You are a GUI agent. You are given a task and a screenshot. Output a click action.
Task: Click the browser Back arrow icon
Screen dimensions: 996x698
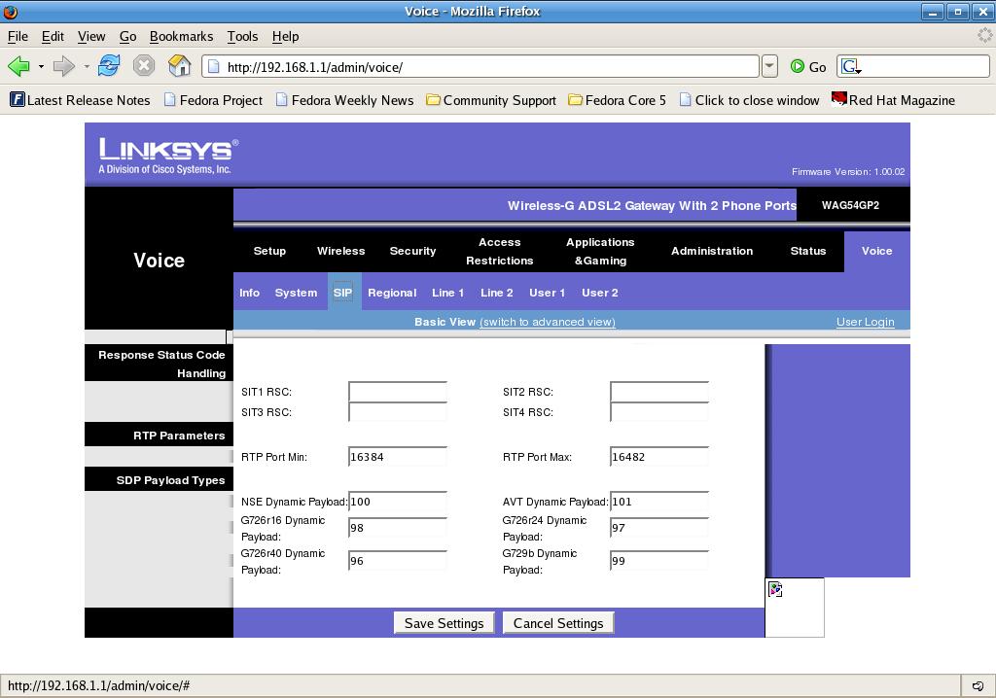pyautogui.click(x=18, y=66)
